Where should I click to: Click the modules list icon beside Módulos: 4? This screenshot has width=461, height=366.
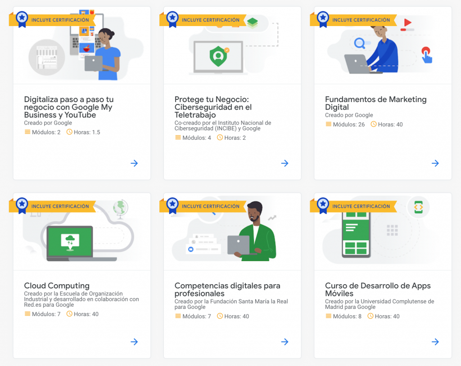click(178, 138)
